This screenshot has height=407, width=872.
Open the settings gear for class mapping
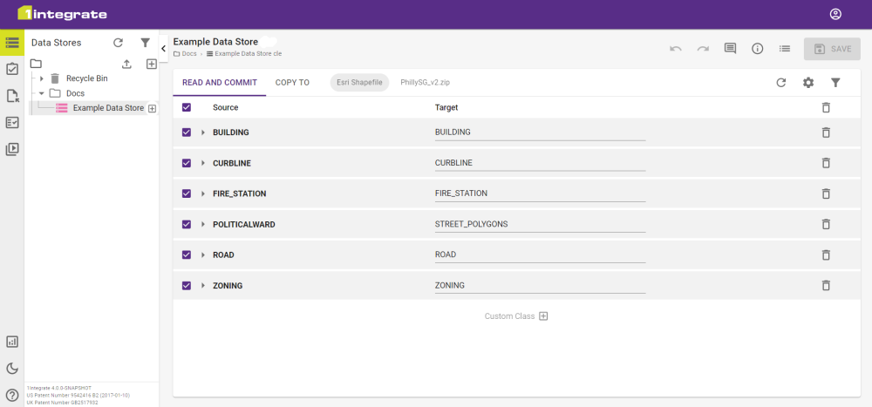point(808,83)
